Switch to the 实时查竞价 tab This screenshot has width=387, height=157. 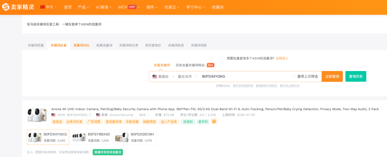pos(153,45)
